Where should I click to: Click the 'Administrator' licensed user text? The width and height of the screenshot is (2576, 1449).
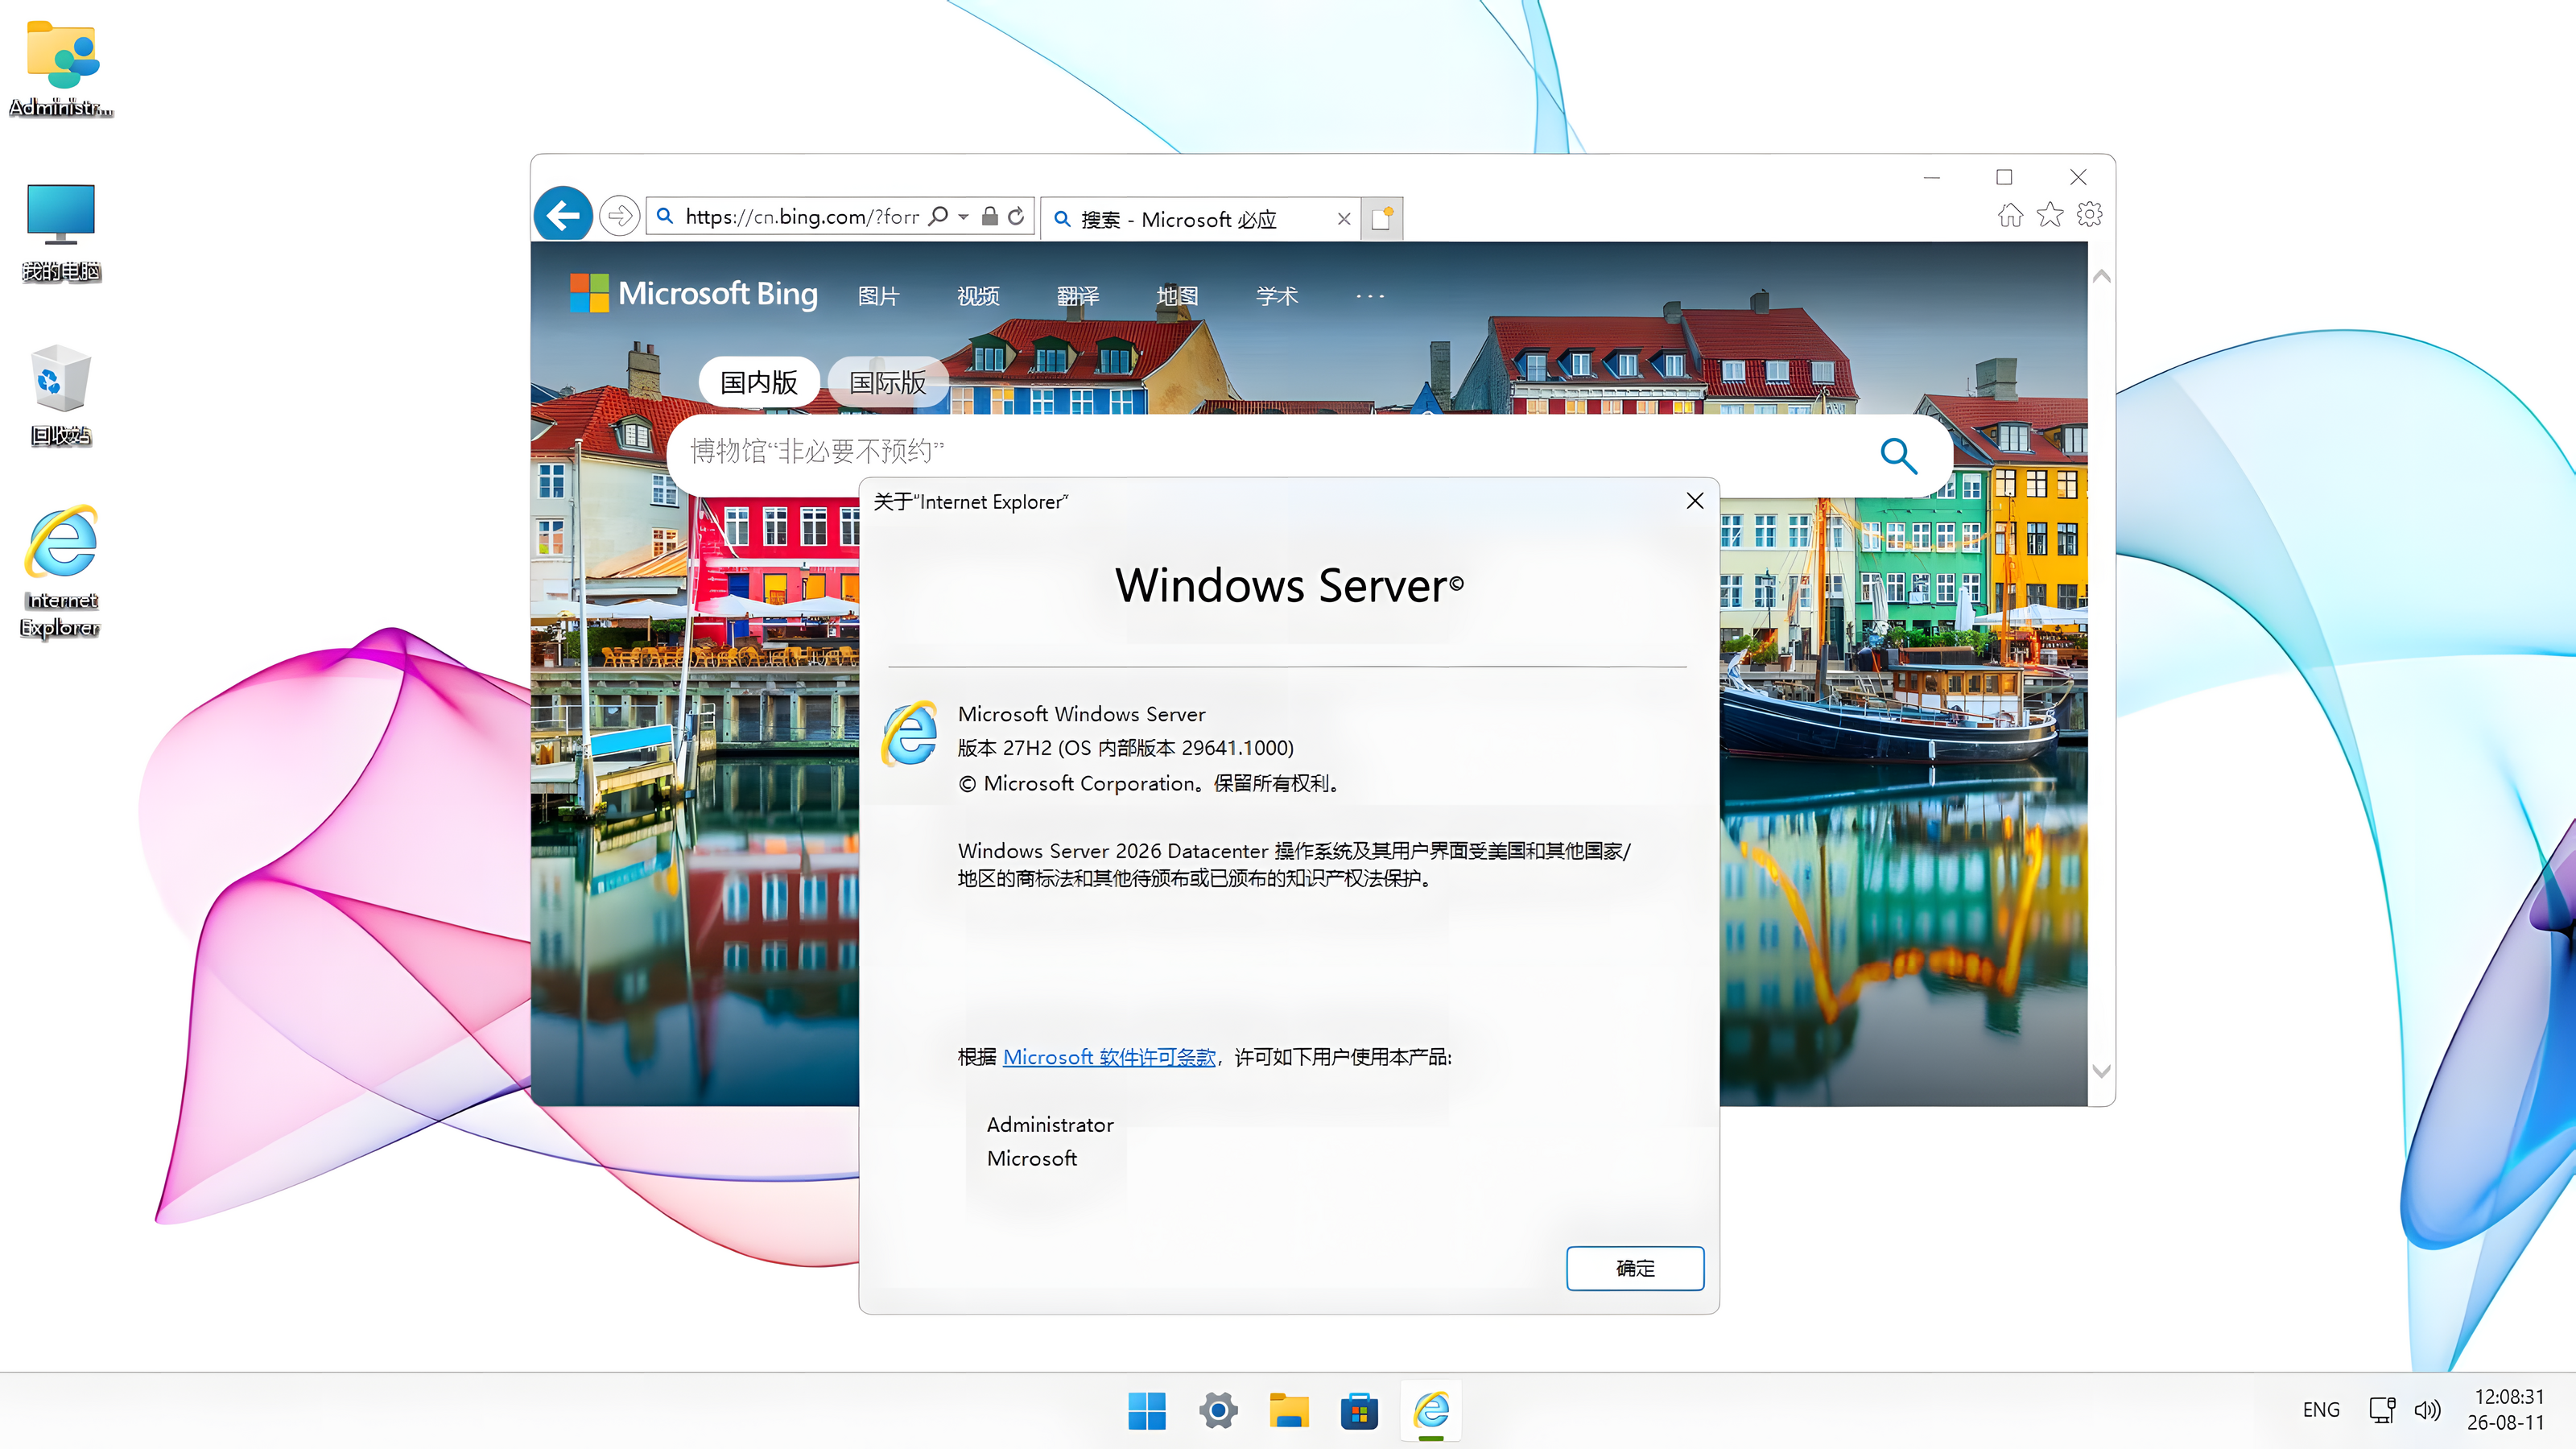click(1050, 1125)
